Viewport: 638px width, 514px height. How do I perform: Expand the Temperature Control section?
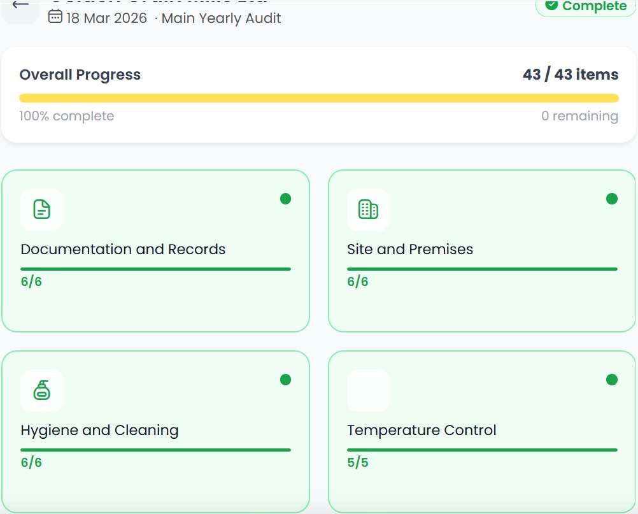pyautogui.click(x=482, y=431)
